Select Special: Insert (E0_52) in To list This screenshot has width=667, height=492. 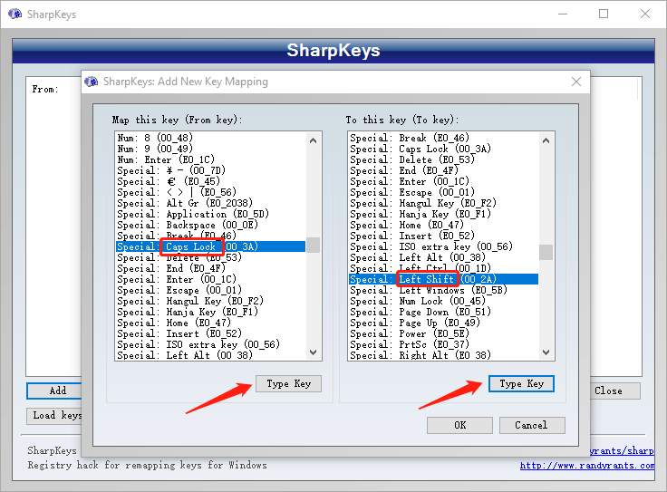pyautogui.click(x=444, y=236)
